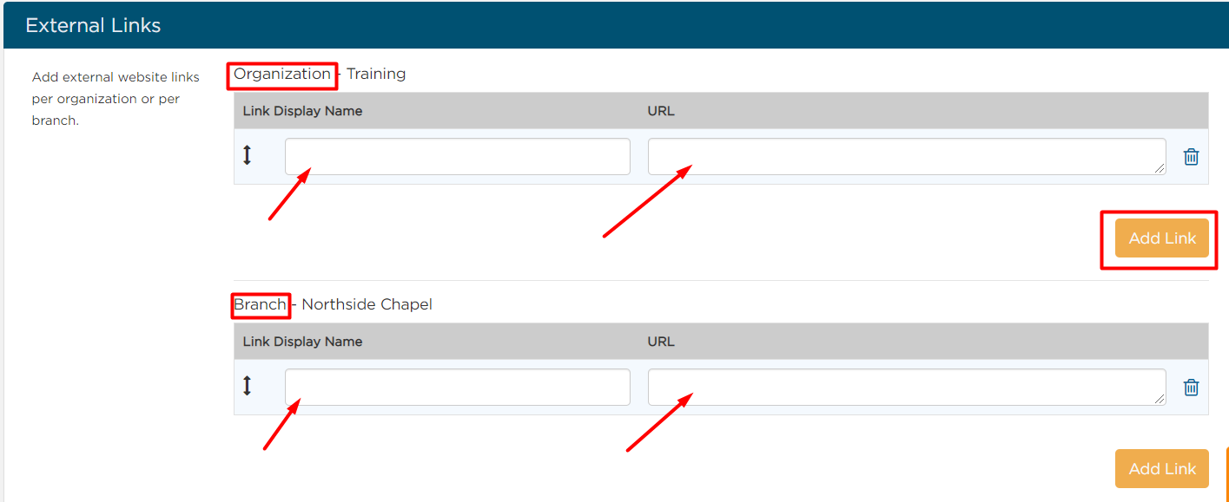The width and height of the screenshot is (1229, 502).
Task: Focus the Organization Link Display Name field
Action: 458,157
